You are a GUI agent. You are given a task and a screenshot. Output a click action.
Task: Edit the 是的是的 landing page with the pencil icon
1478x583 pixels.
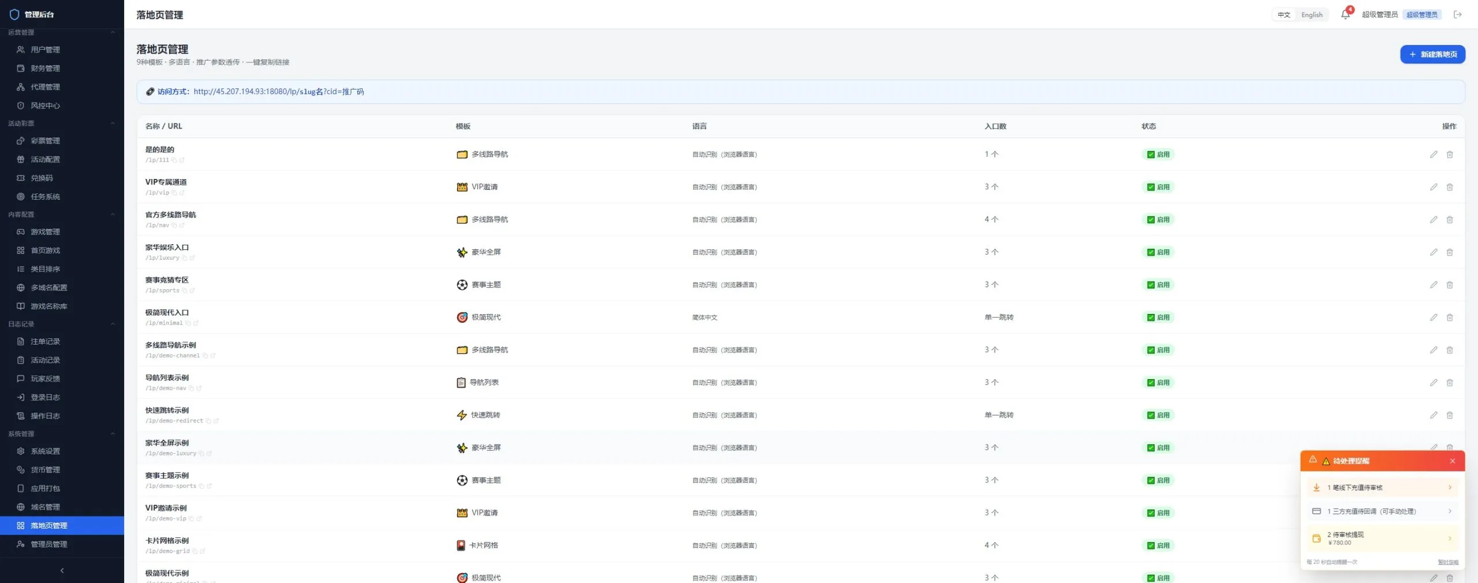1434,154
